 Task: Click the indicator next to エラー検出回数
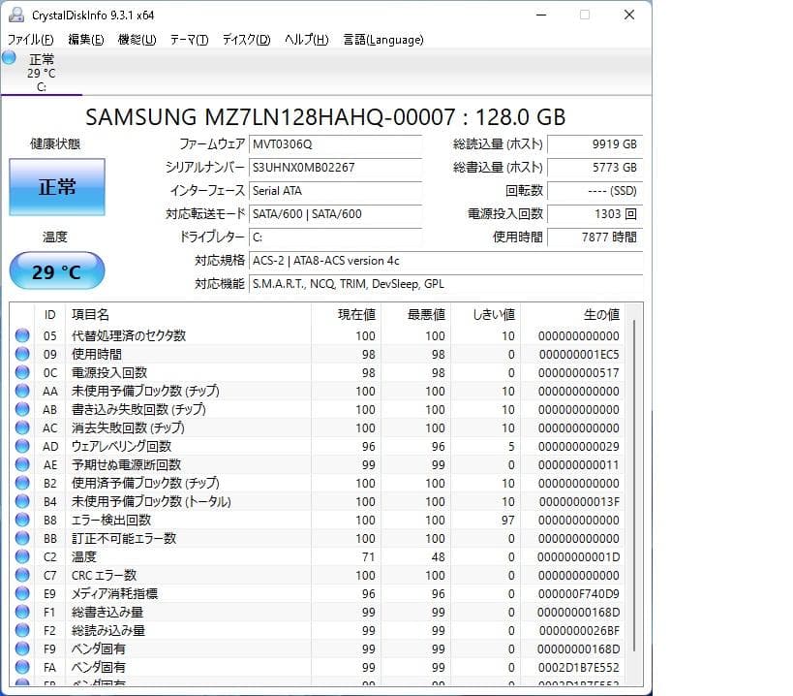pos(21,520)
